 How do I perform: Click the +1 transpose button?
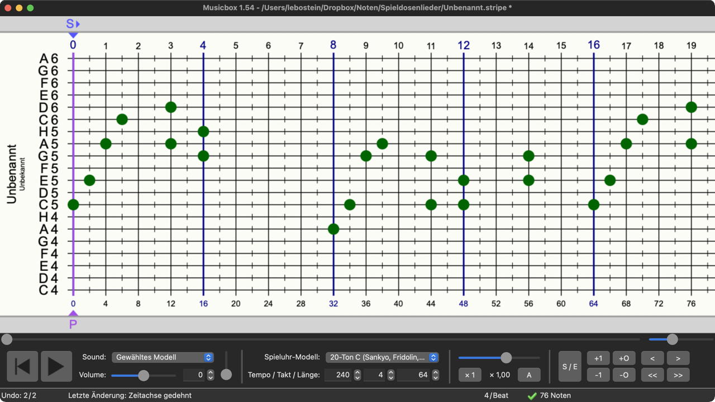pos(598,358)
